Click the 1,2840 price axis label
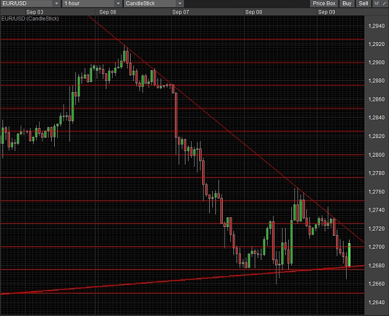This screenshot has height=316, width=389. 377,118
